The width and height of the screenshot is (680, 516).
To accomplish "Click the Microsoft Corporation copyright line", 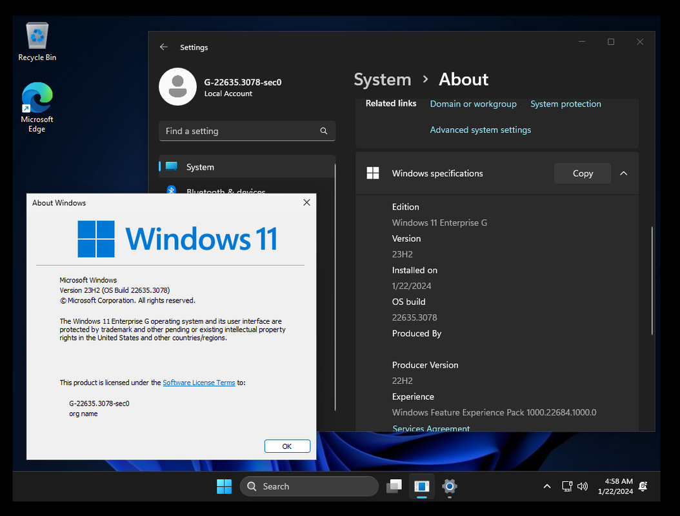I will pyautogui.click(x=128, y=301).
